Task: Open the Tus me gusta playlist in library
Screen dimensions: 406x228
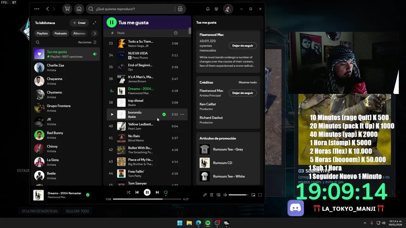Action: coord(66,54)
